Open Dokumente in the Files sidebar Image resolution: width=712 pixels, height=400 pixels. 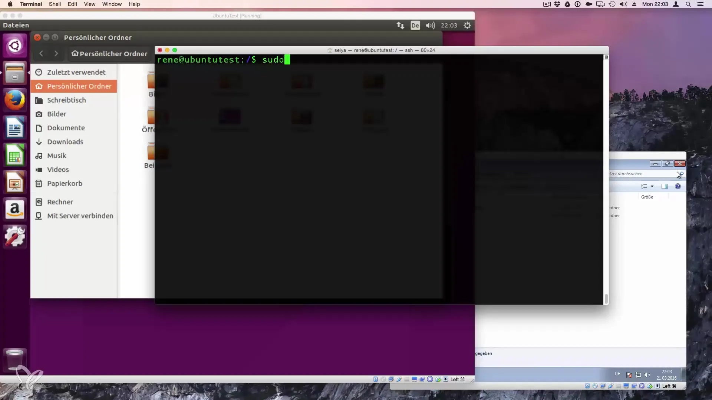(74, 128)
